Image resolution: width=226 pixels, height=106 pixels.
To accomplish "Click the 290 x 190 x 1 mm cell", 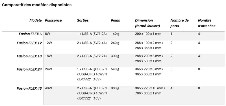I will (148, 34).
